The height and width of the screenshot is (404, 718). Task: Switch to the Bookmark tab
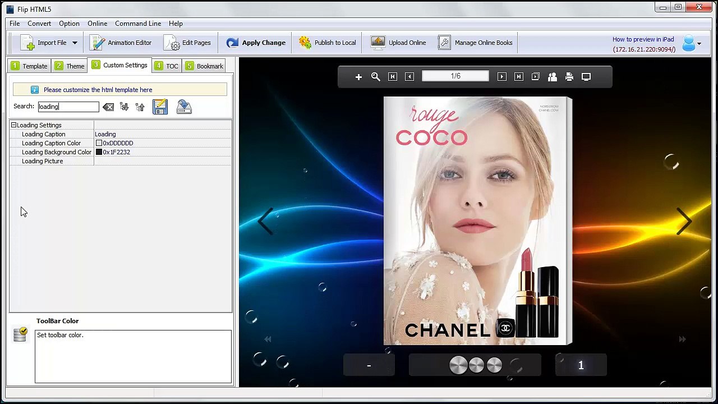[204, 66]
